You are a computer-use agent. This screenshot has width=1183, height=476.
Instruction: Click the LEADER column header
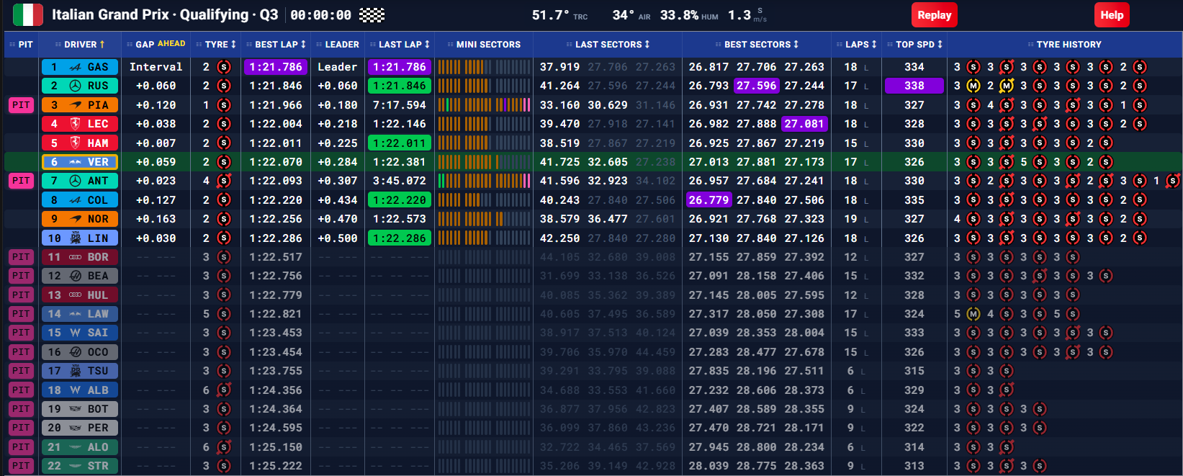(337, 45)
